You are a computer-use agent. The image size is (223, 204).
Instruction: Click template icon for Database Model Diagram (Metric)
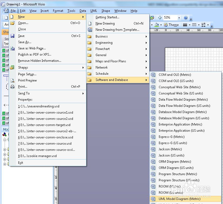pos(153,112)
